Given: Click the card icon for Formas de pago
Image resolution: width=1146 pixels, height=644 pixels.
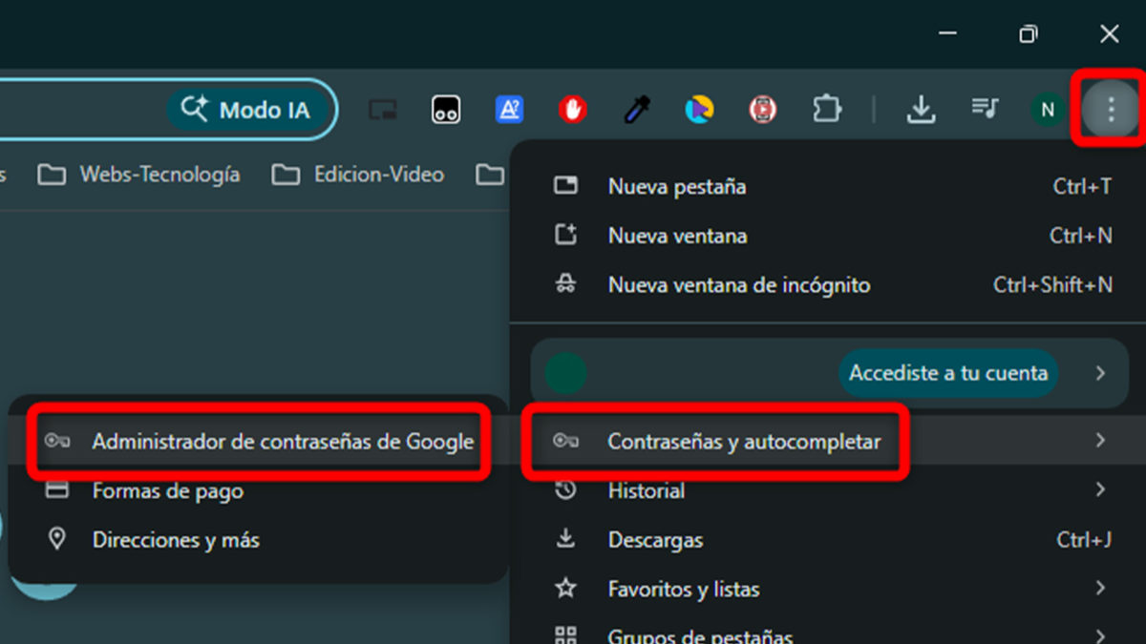Looking at the screenshot, I should (x=57, y=490).
